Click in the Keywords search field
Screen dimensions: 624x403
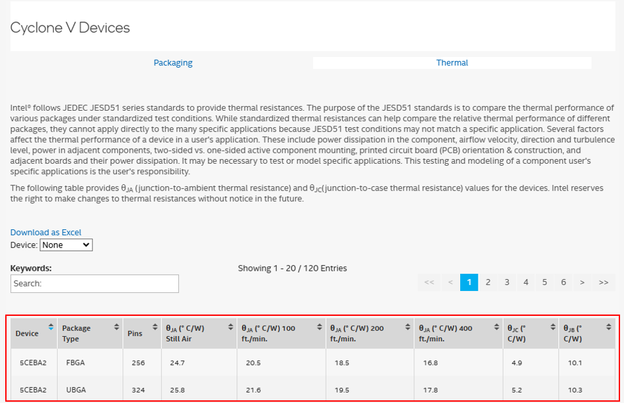[x=94, y=284]
